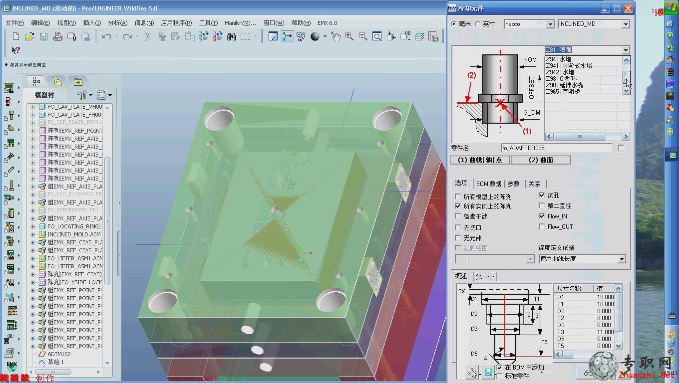679x383 pixels.
Task: Switch to the 关系 tab
Action: coord(534,184)
